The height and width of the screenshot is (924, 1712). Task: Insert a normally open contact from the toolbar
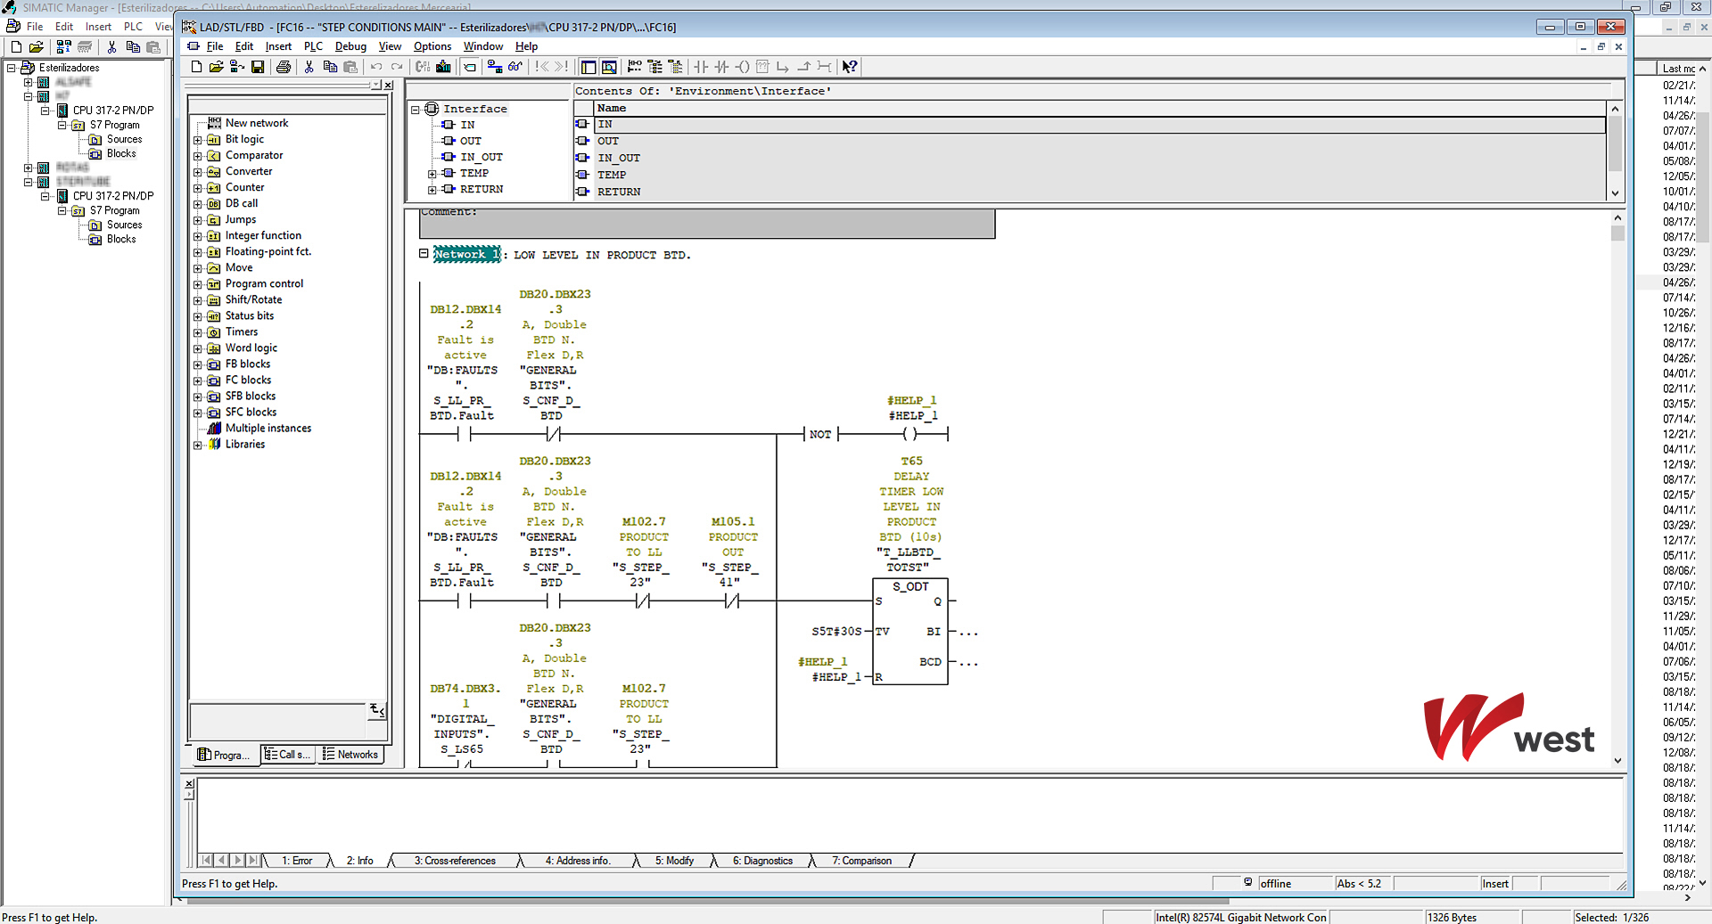coord(701,67)
